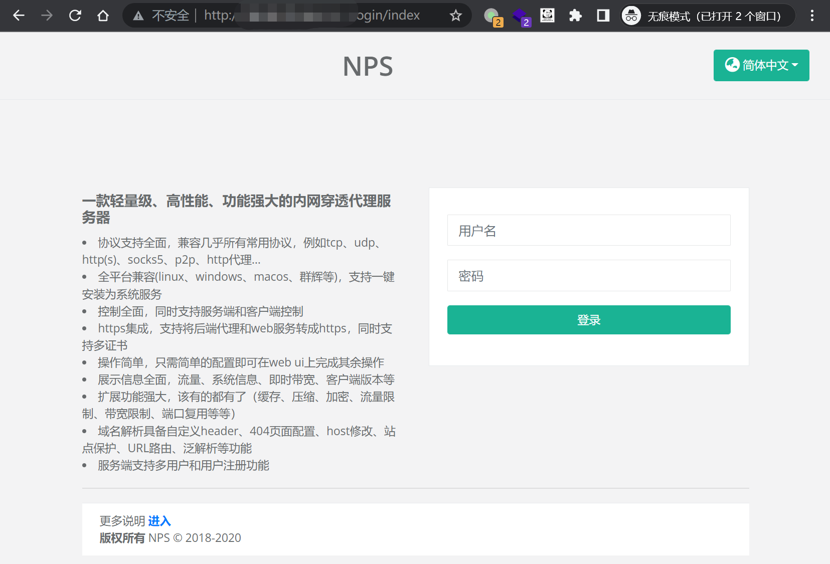Open the extensions puzzle piece menu
This screenshot has height=564, width=830.
[x=575, y=16]
